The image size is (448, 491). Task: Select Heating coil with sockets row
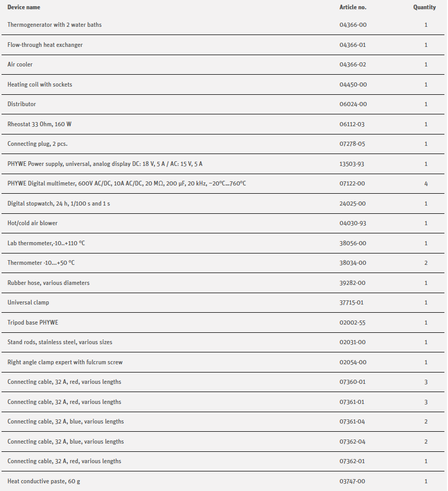click(x=40, y=84)
